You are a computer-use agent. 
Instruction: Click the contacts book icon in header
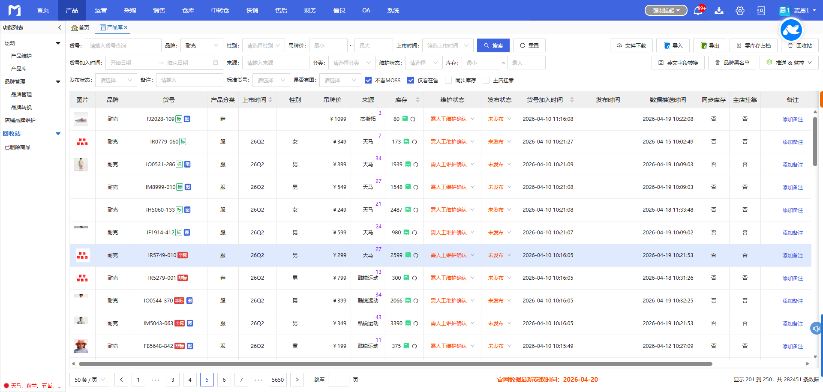761,11
